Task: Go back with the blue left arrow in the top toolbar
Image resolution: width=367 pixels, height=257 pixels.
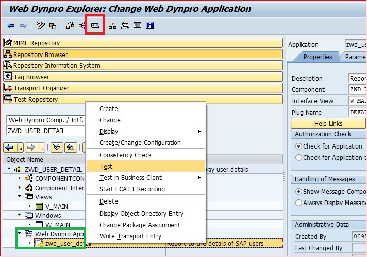Action: pyautogui.click(x=11, y=25)
